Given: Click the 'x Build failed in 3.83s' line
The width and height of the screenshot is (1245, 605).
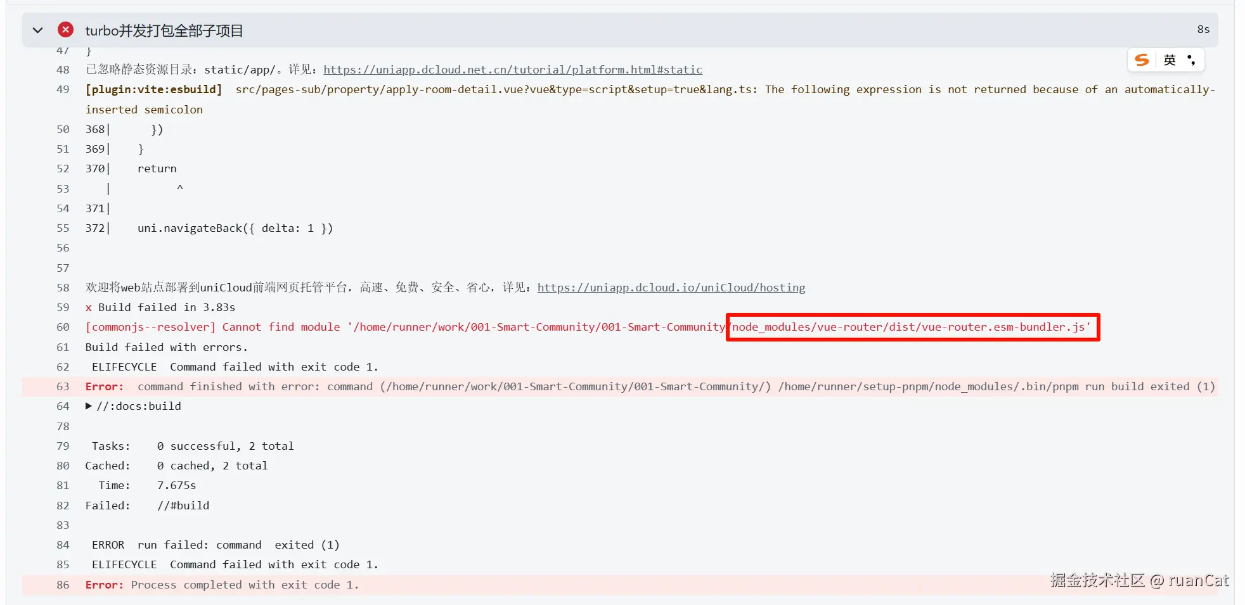Looking at the screenshot, I should pyautogui.click(x=160, y=307).
